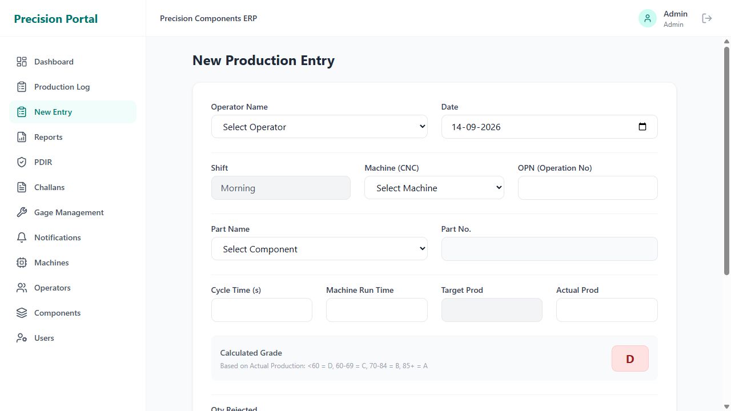This screenshot has height=411, width=731.
Task: Click the Challans document icon
Action: [22, 187]
